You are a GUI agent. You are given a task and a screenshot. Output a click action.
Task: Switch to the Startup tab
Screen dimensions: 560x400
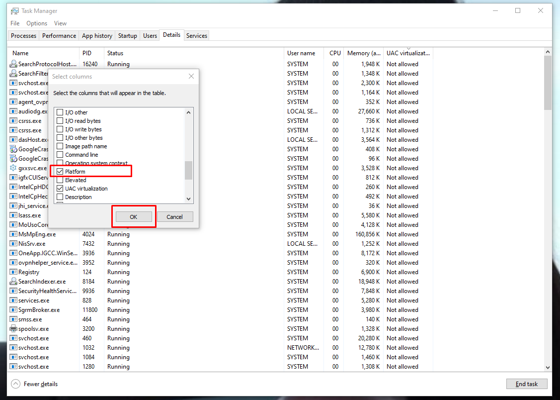tap(128, 36)
